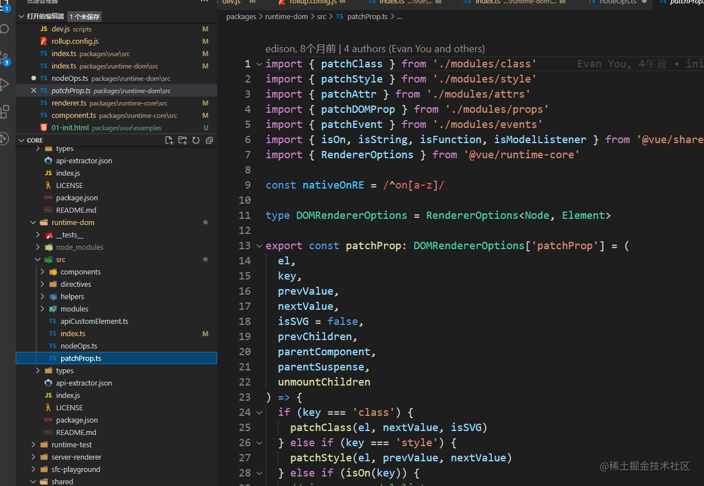
Task: Open apiCustomElement.ts in src folder
Action: (116, 321)
